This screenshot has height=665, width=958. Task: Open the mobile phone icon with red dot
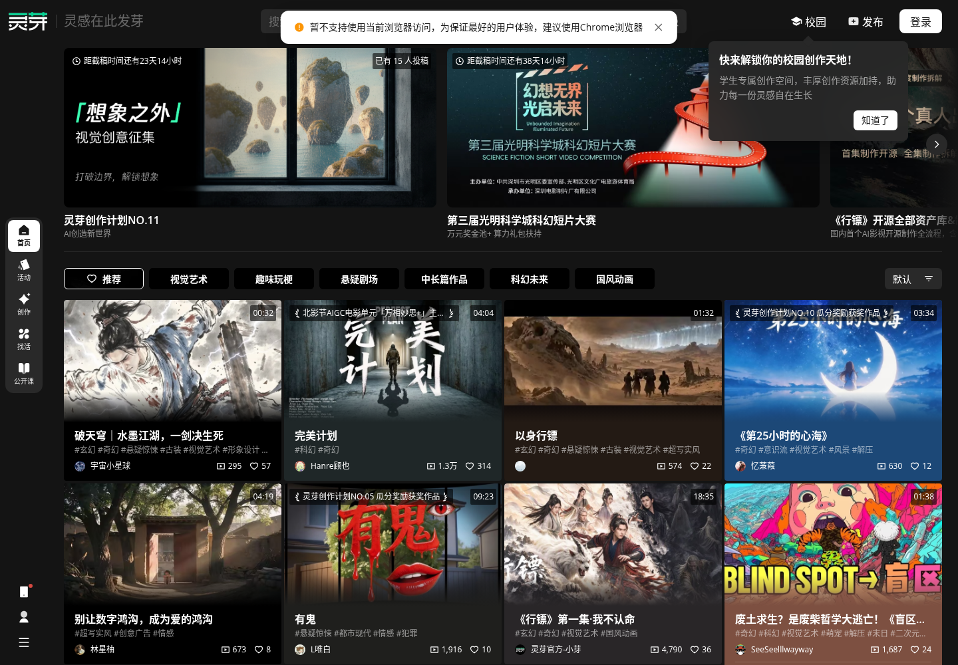(24, 592)
